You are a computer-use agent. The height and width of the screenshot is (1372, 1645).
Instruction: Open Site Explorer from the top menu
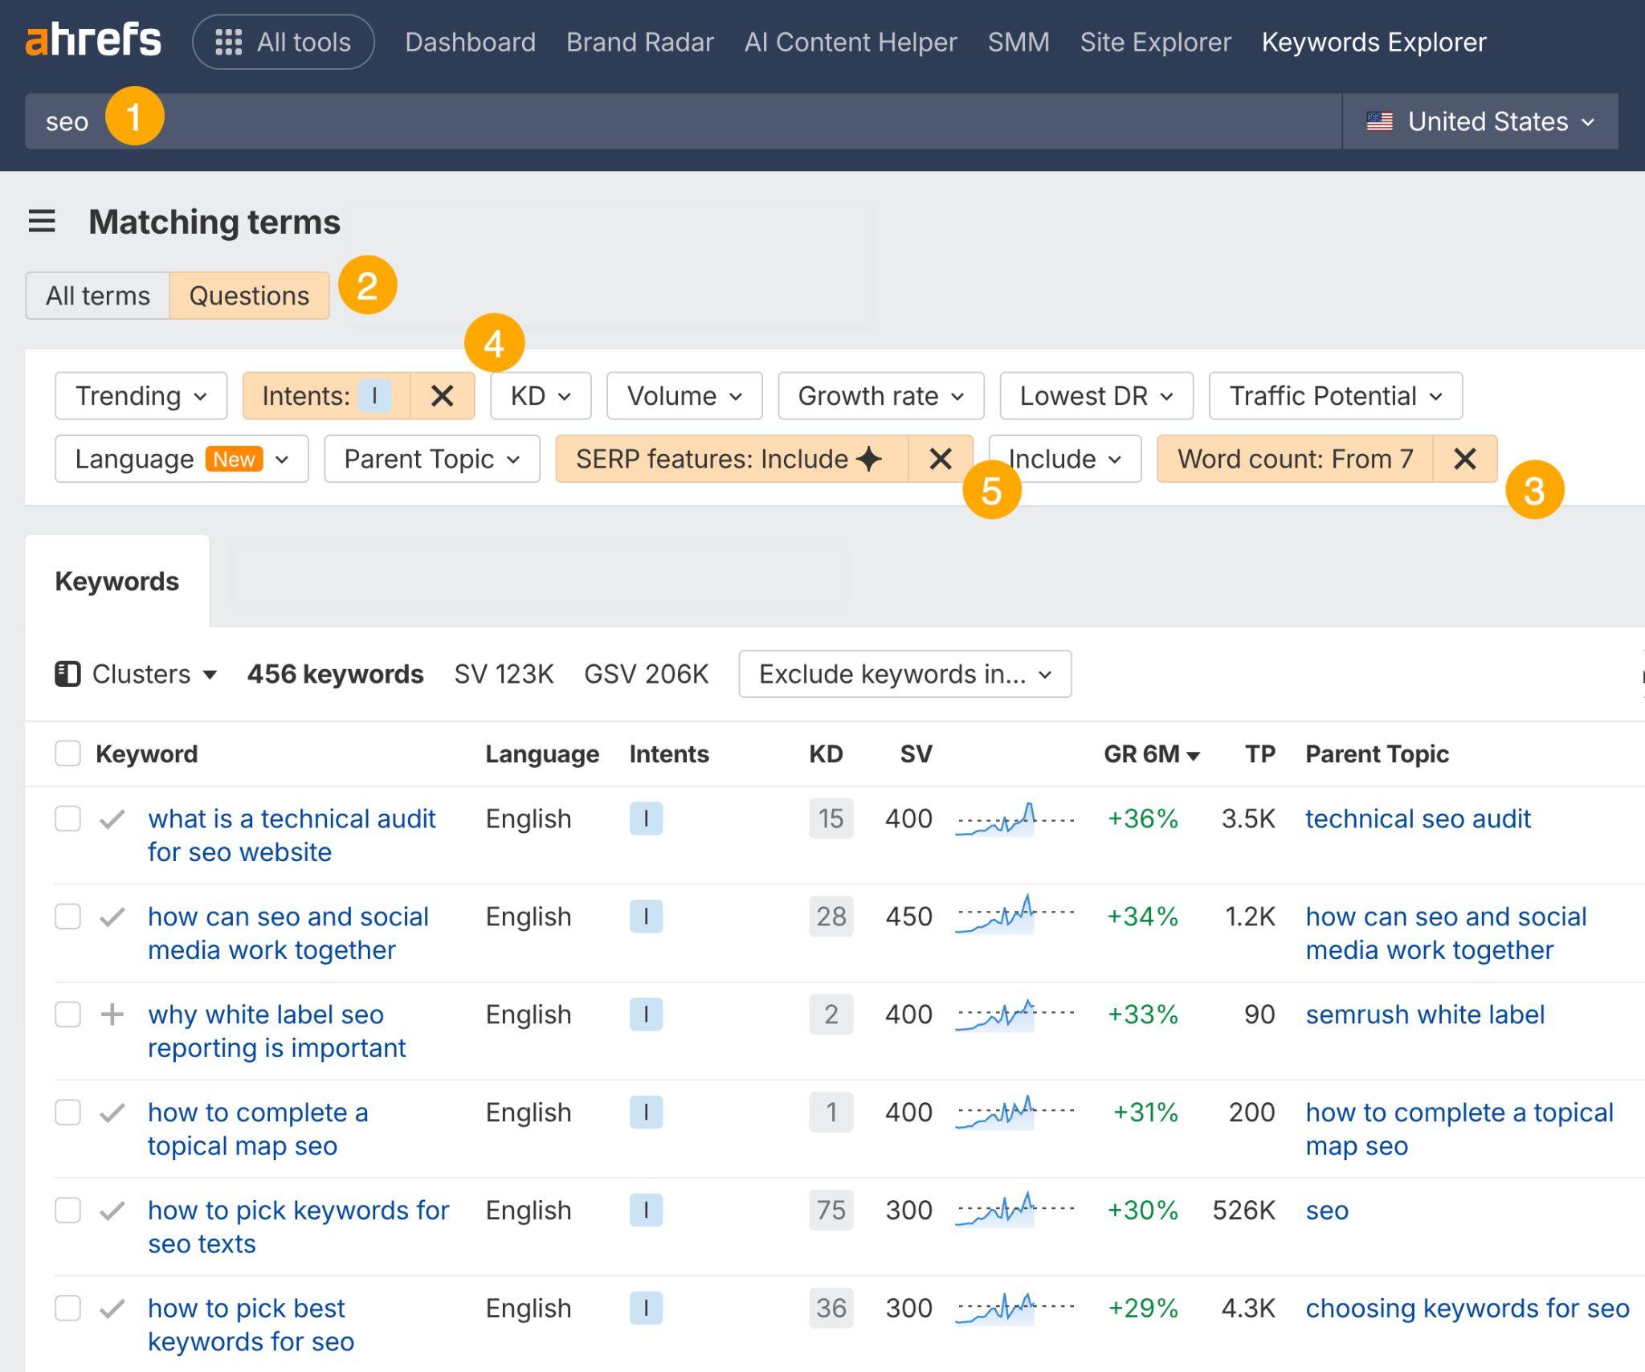[x=1155, y=42]
